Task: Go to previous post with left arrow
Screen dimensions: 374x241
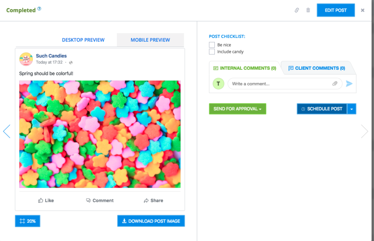Action: pos(7,131)
